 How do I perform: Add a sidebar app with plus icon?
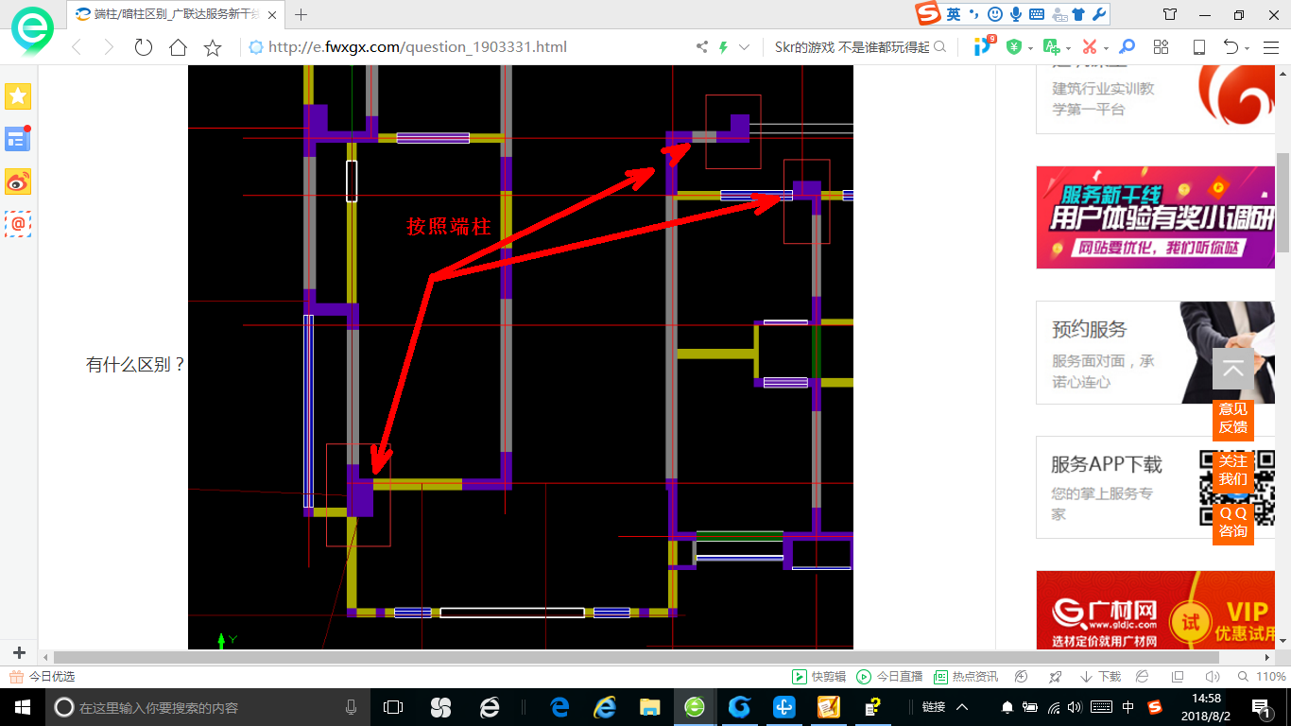pyautogui.click(x=18, y=653)
